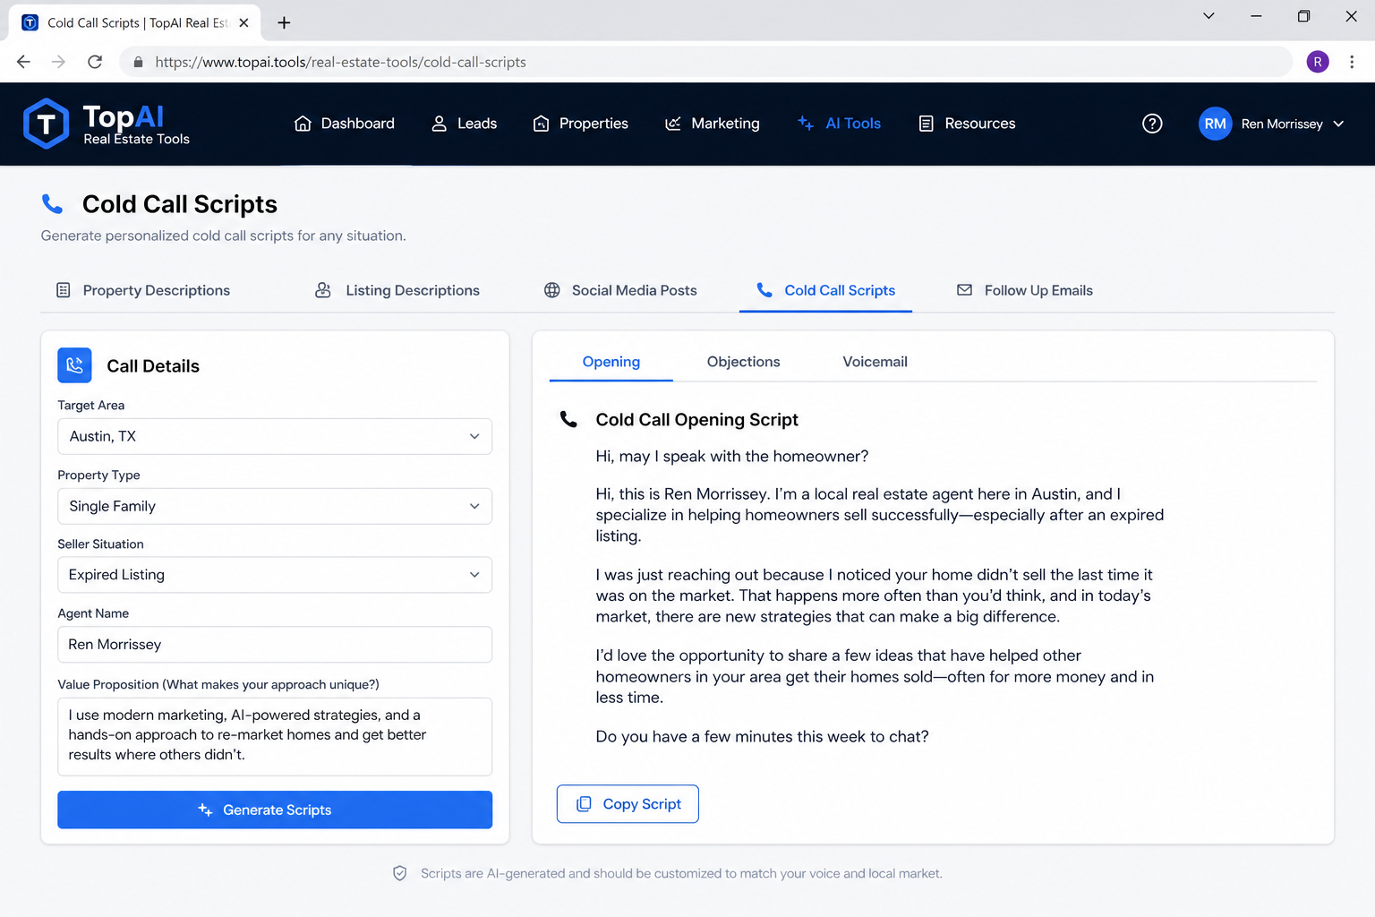Click the Call Details heading

(153, 365)
